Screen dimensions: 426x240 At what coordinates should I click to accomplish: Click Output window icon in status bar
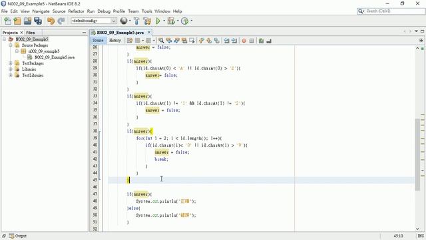pos(11,236)
